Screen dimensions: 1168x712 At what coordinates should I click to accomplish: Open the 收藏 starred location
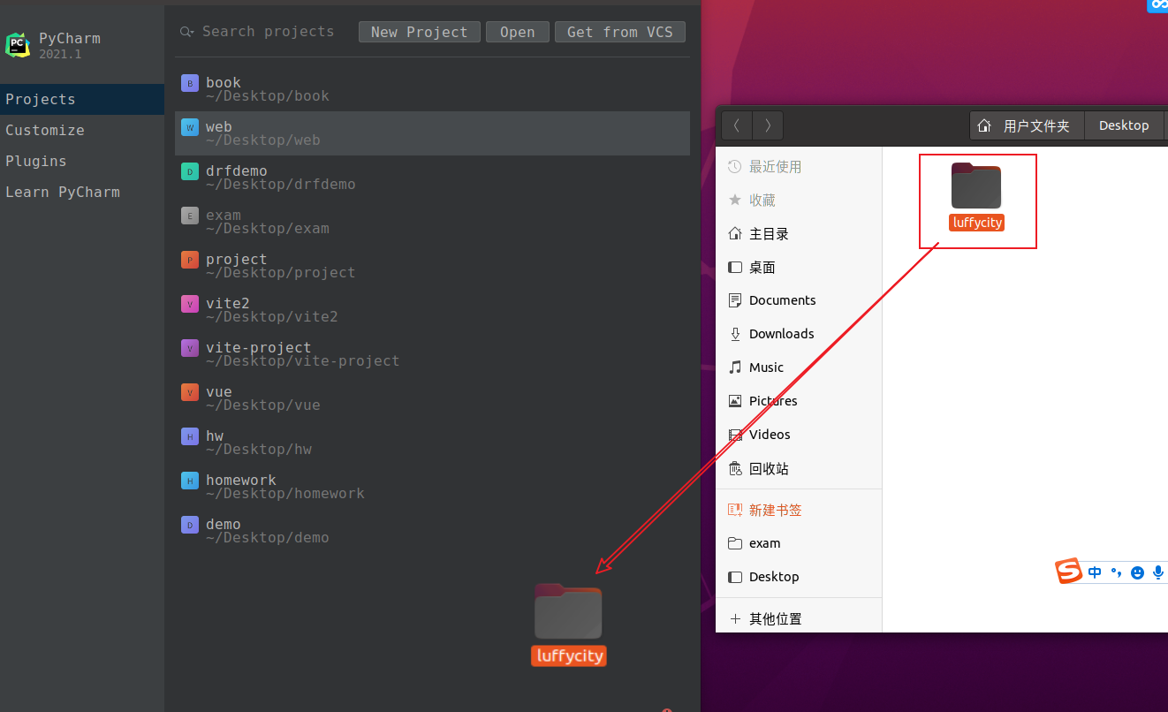pyautogui.click(x=799, y=201)
